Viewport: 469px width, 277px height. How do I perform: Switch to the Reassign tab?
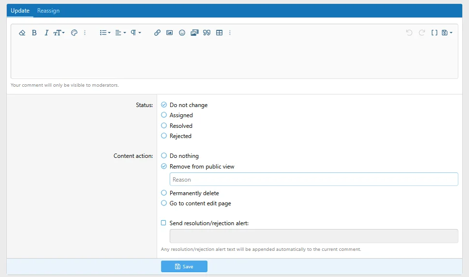(x=48, y=11)
